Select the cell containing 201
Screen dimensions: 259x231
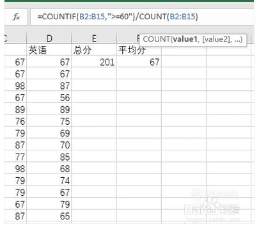[94, 62]
